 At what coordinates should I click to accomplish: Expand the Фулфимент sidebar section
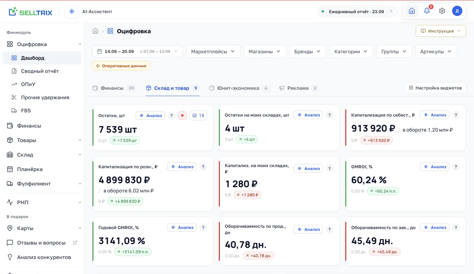pos(80,184)
